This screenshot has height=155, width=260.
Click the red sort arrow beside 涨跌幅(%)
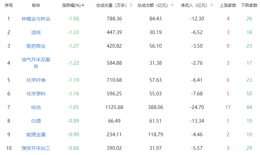(x=83, y=5)
